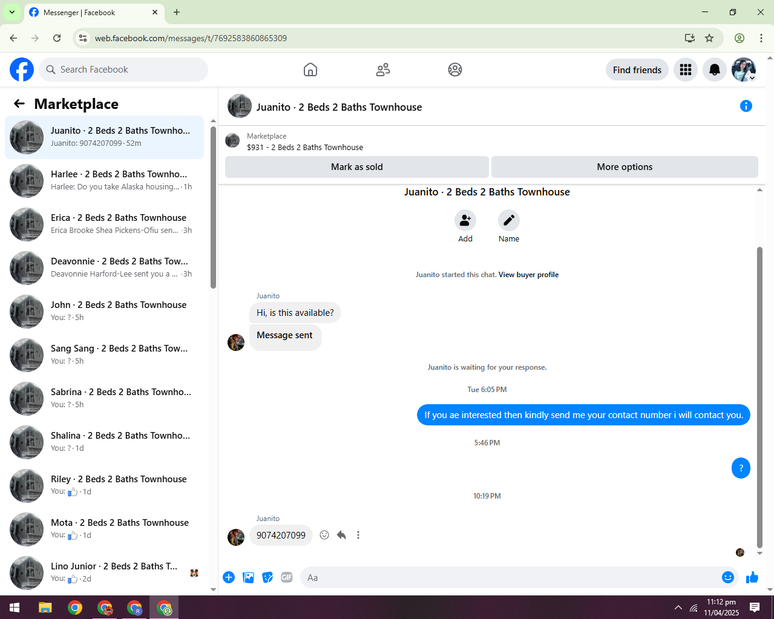Choose a sticker from the sticker icon

pyautogui.click(x=267, y=577)
